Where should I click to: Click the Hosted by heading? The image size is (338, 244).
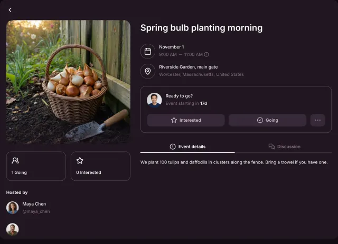pyautogui.click(x=17, y=192)
